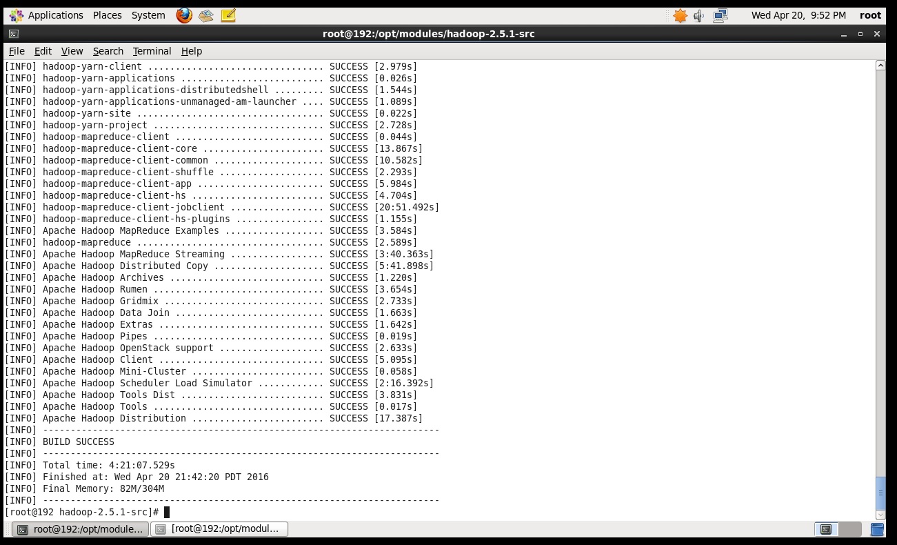Open the Places menu
897x545 pixels.
coord(107,15)
